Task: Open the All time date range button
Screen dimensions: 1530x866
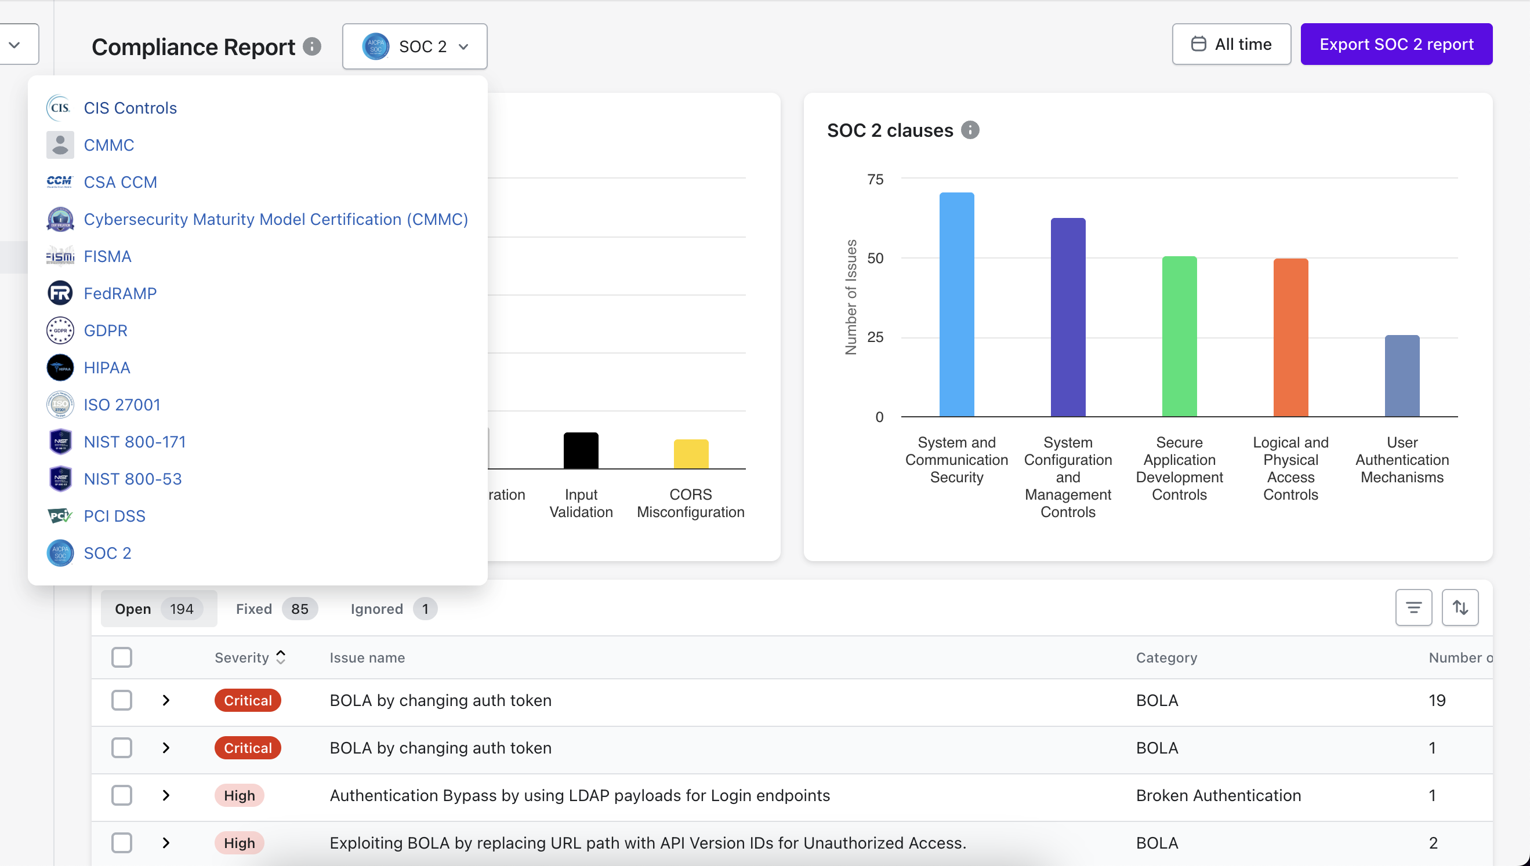Action: [x=1231, y=44]
